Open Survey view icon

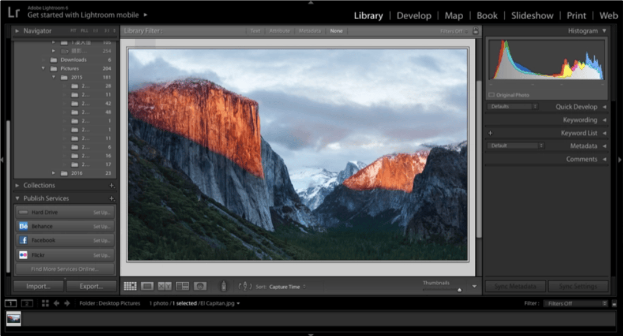(x=182, y=286)
